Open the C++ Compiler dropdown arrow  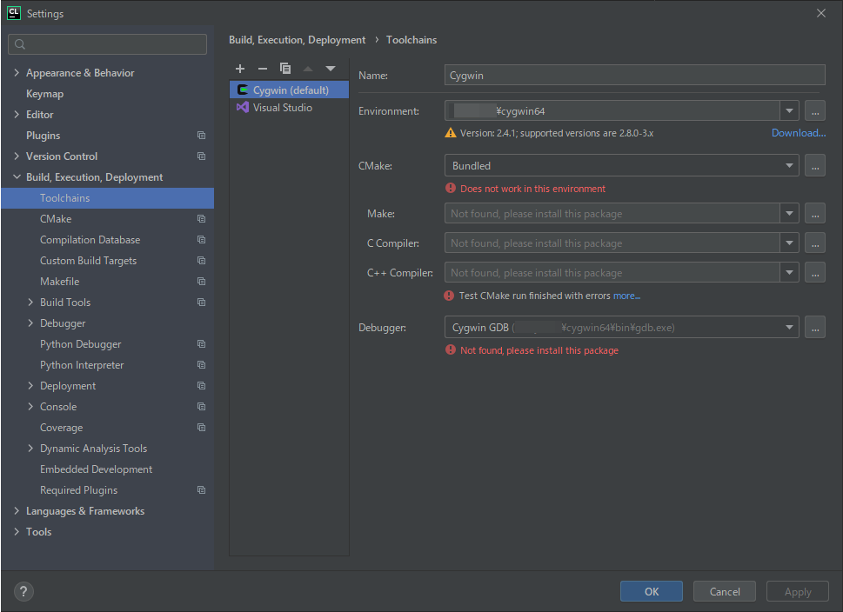tap(789, 272)
